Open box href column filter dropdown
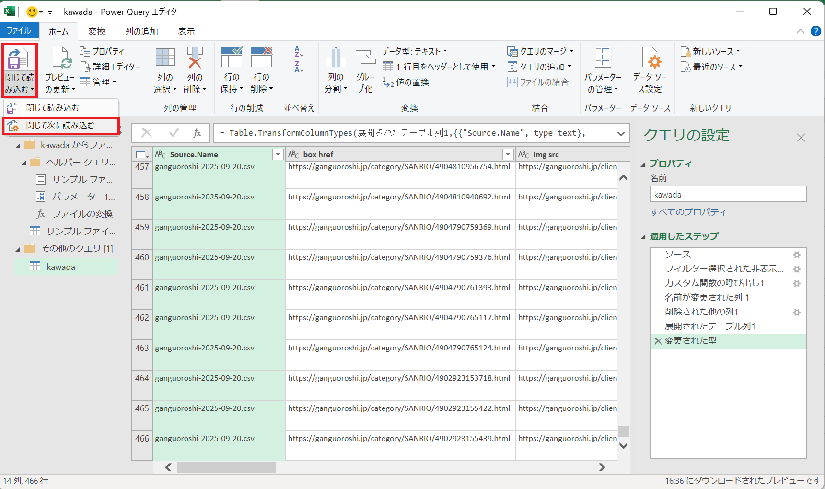This screenshot has height=489, width=825. [508, 154]
